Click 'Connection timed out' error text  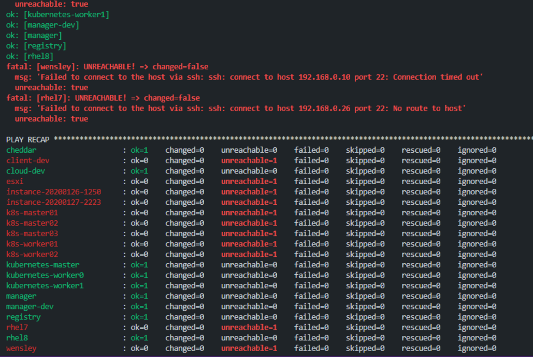click(x=435, y=77)
